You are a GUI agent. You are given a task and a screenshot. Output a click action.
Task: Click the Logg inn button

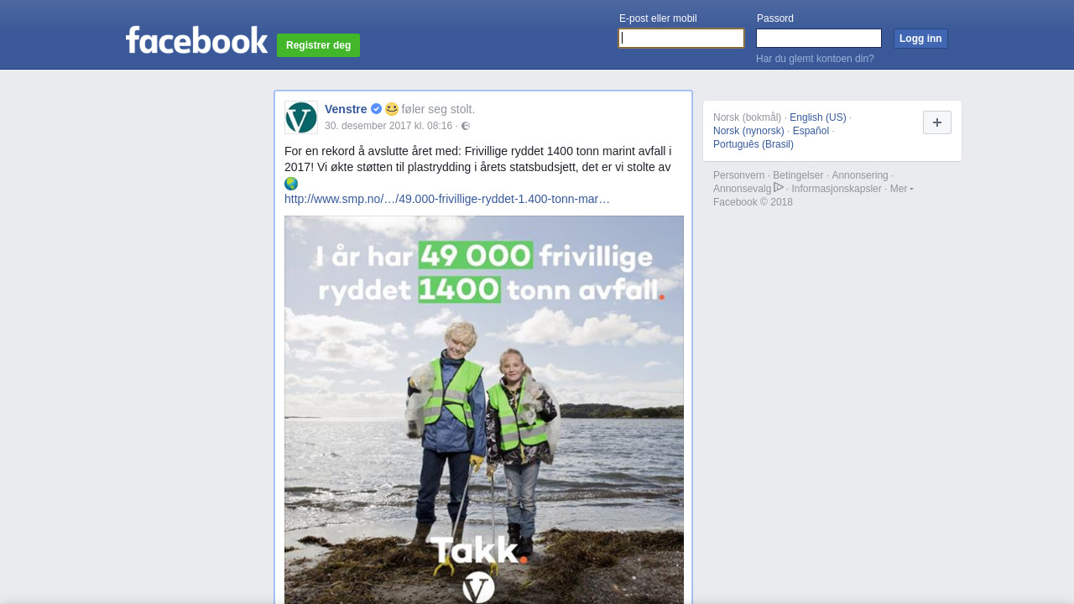point(920,39)
